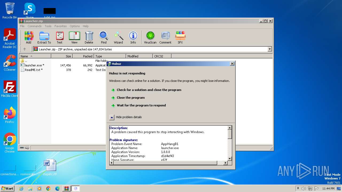Click the volume icon in system tray
Screen dimensions: 342x192
pyautogui.click(x=304, y=189)
